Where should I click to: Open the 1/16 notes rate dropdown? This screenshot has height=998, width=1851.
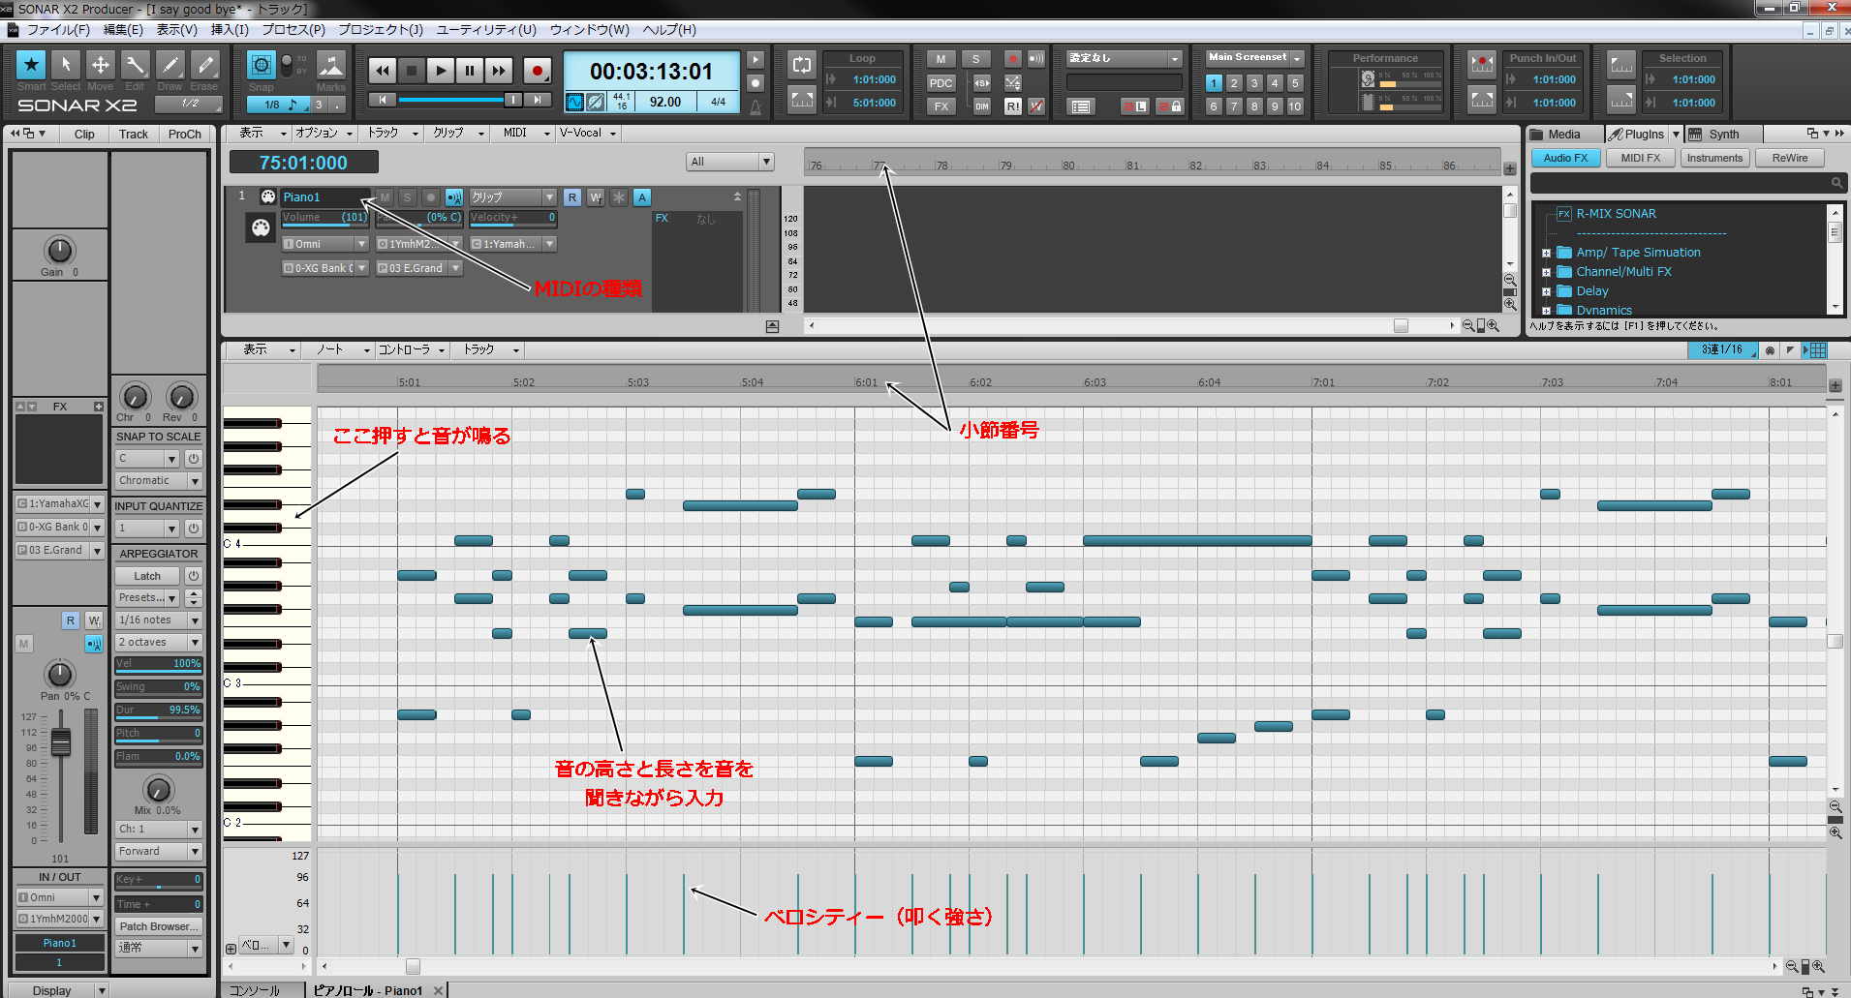click(x=158, y=620)
